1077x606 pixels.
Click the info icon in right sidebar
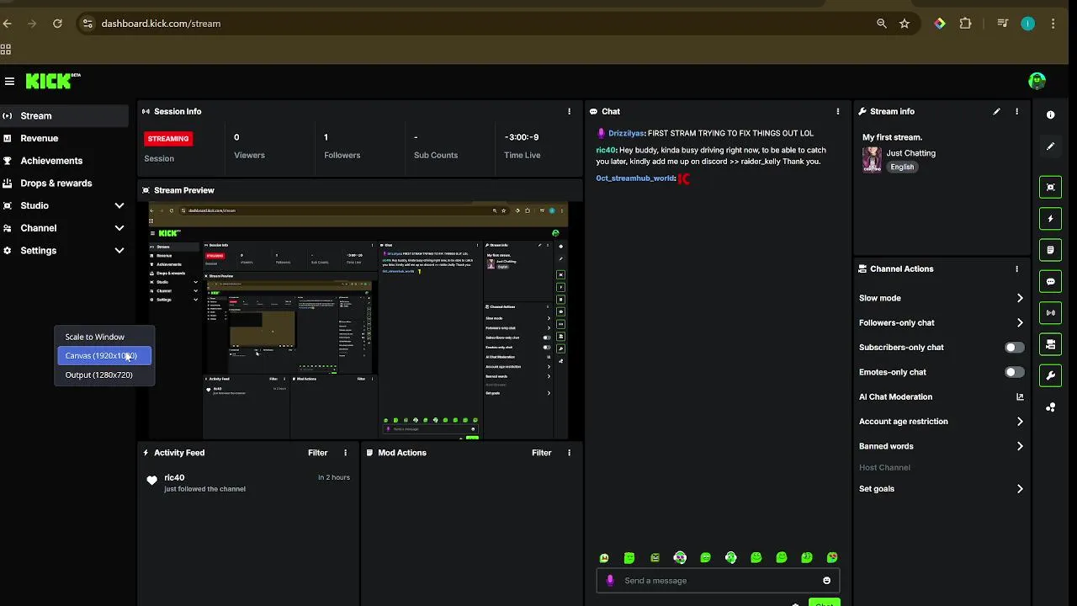pos(1050,114)
